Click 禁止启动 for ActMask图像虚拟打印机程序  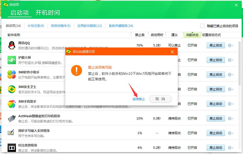pyautogui.click(x=216, y=119)
